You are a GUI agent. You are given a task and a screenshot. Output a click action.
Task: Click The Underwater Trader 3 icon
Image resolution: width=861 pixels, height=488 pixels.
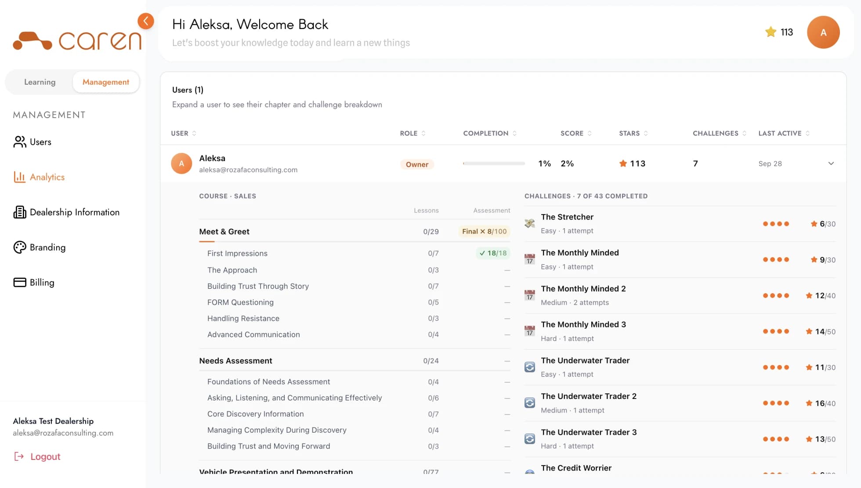tap(530, 439)
